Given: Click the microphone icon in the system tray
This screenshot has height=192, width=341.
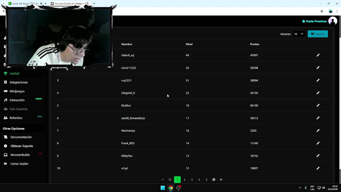Looking at the screenshot, I should (306, 188).
